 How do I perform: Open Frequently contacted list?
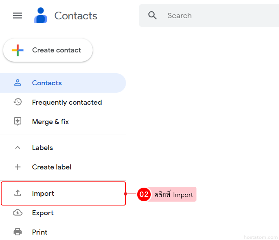pyautogui.click(x=67, y=102)
